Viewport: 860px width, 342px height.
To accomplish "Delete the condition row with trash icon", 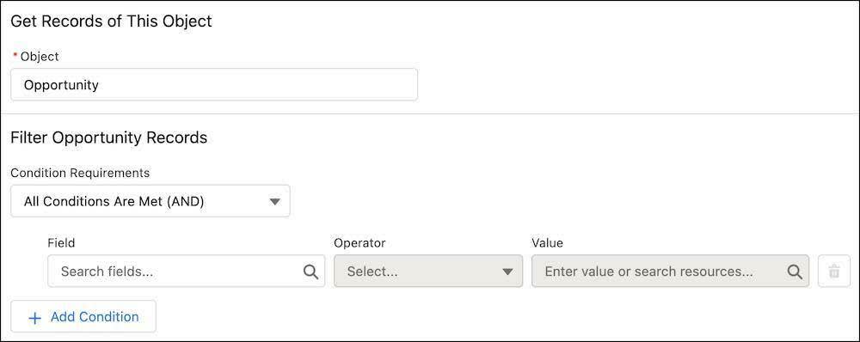I will [834, 271].
